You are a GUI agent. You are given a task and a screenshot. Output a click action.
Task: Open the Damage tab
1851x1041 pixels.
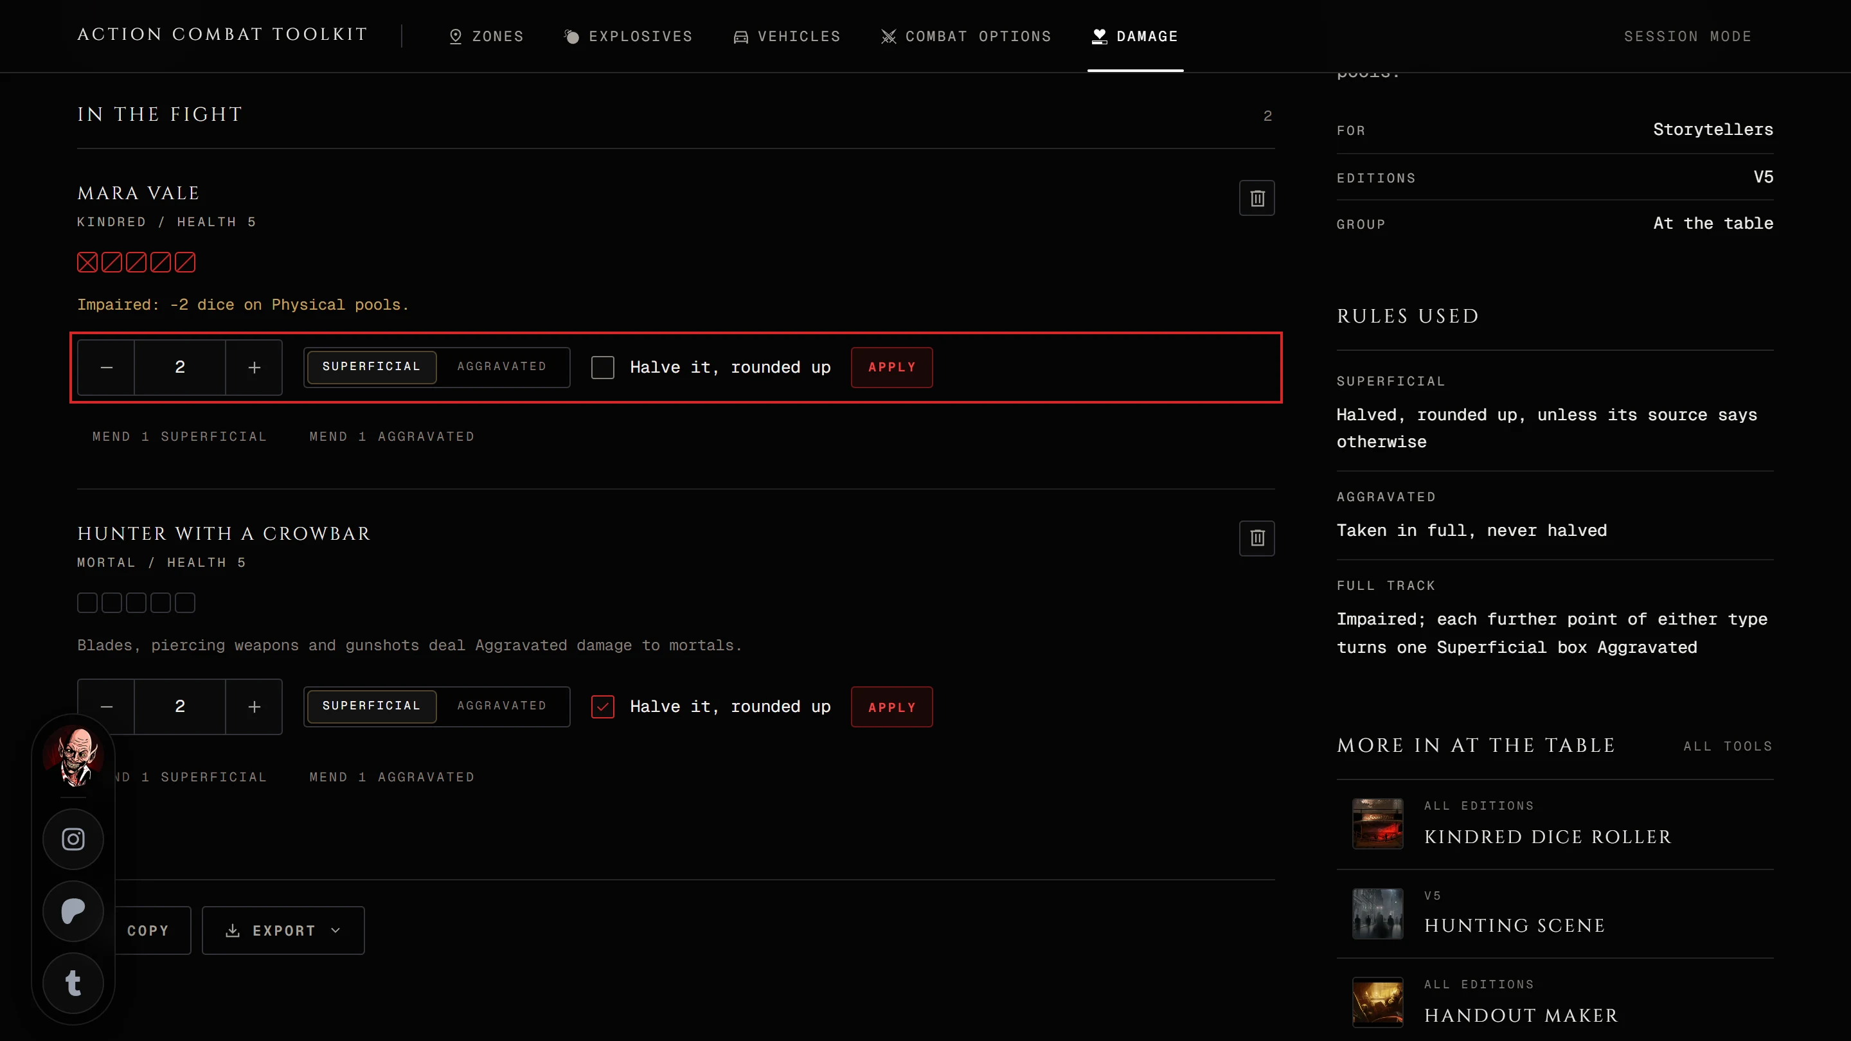click(1134, 36)
